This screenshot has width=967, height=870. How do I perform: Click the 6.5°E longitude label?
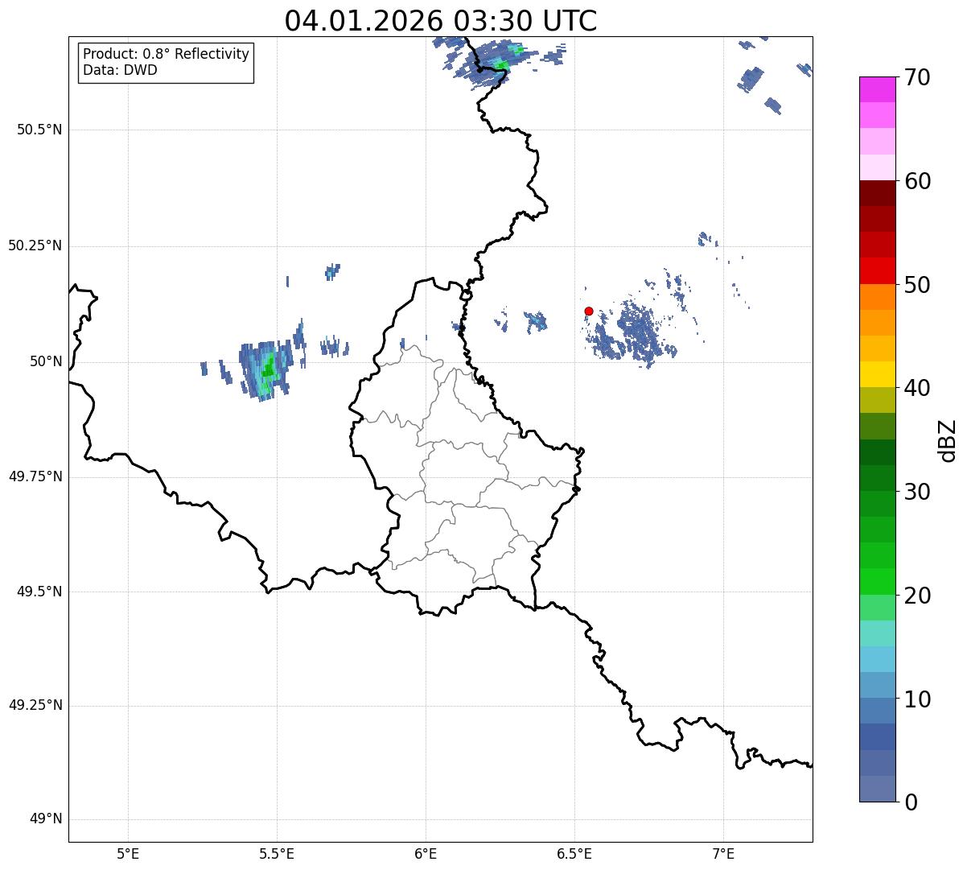[x=574, y=853]
